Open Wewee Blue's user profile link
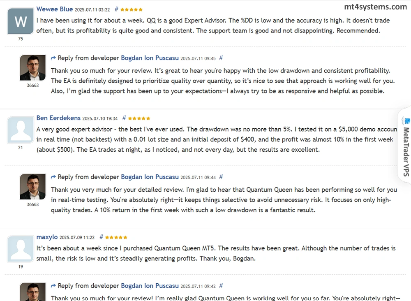Viewport: 411px width, 301px height. (x=55, y=9)
